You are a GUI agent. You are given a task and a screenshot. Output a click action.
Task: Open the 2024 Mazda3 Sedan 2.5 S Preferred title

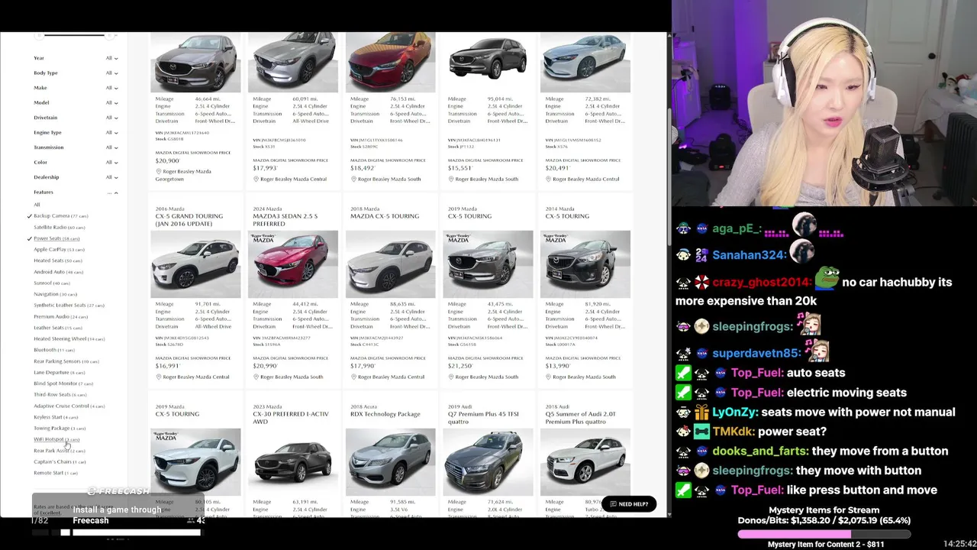click(285, 220)
